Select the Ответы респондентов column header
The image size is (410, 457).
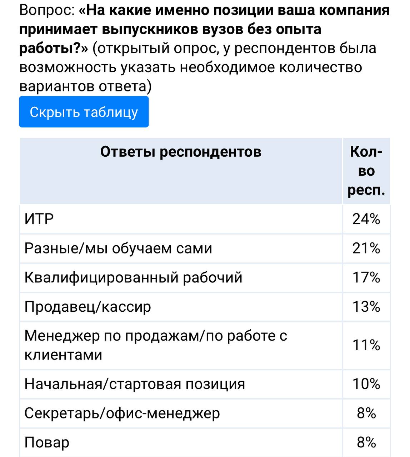point(181,171)
